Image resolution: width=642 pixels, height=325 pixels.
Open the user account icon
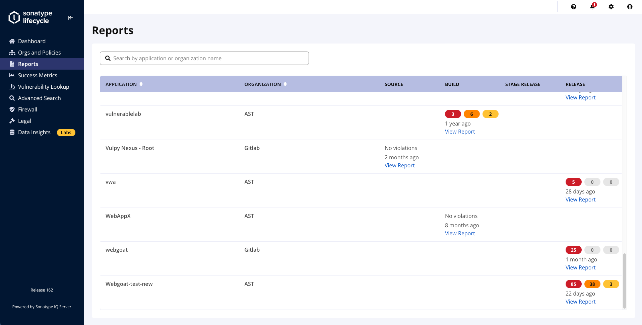click(630, 7)
